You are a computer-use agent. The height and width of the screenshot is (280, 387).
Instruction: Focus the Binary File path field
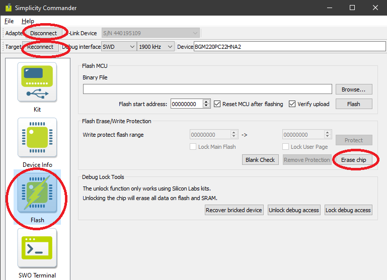click(x=207, y=89)
